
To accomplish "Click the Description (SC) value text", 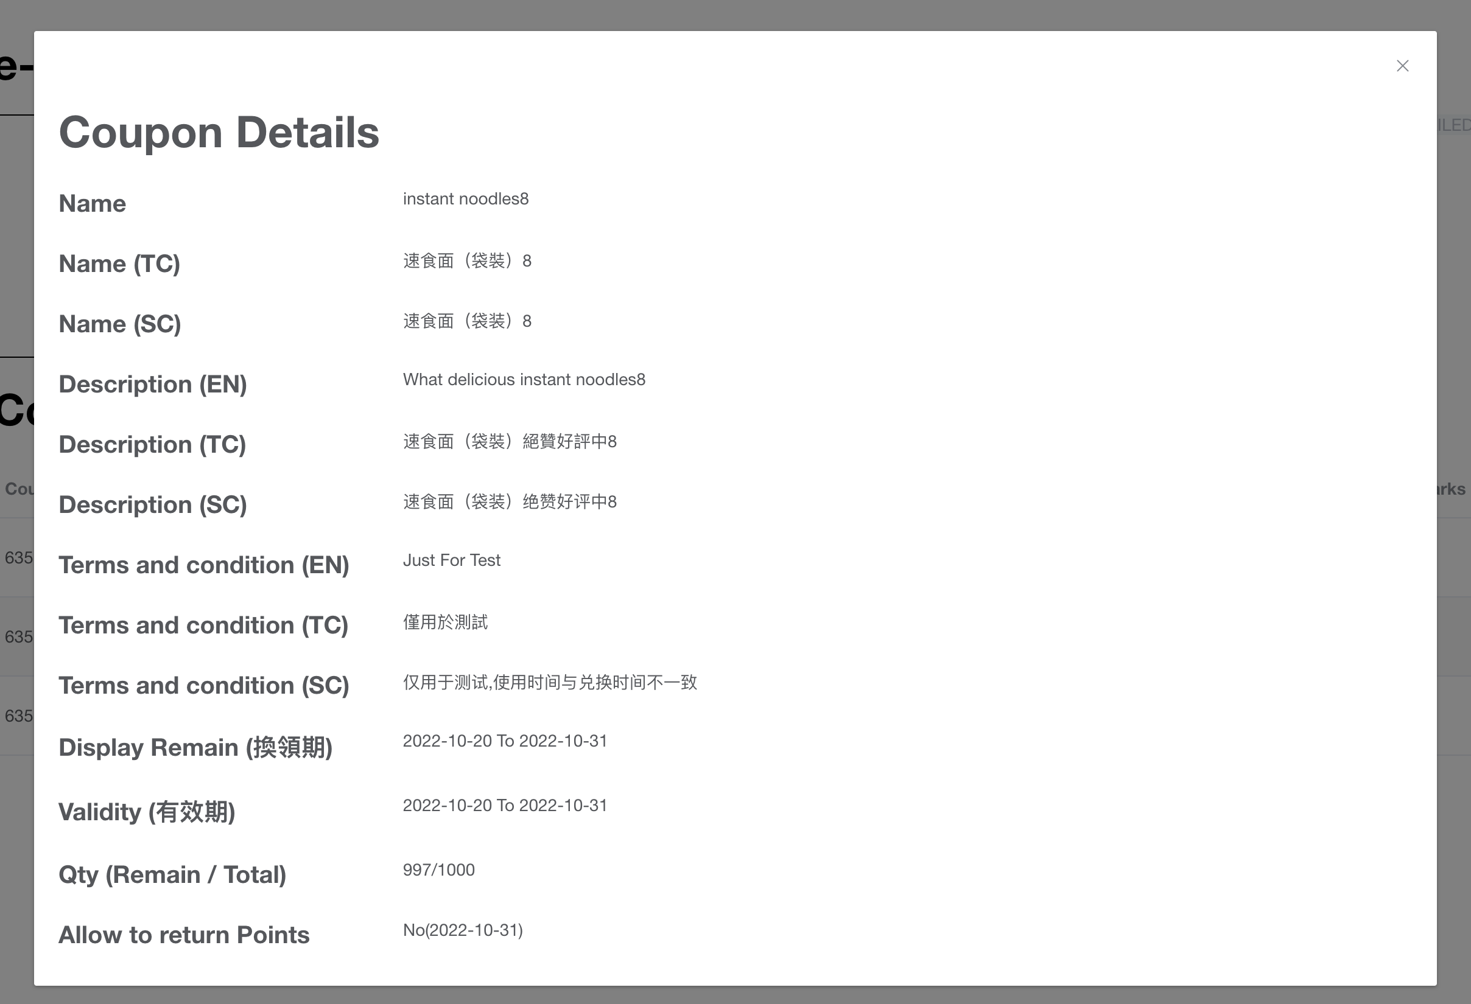I will 509,501.
